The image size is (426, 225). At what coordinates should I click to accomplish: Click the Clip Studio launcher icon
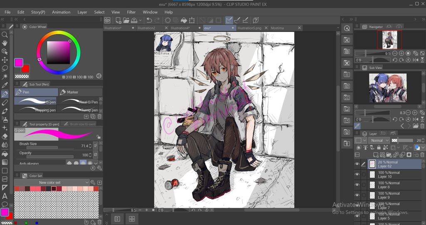(x=108, y=20)
